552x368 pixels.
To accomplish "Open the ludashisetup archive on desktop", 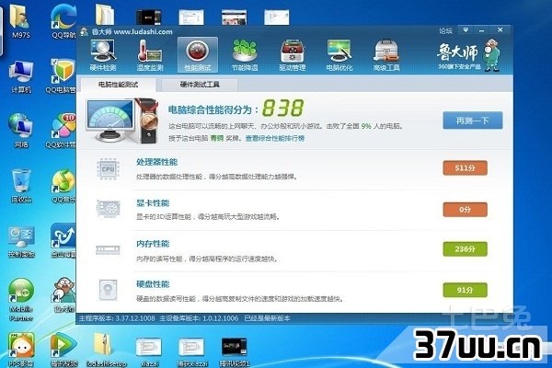I will (x=107, y=350).
